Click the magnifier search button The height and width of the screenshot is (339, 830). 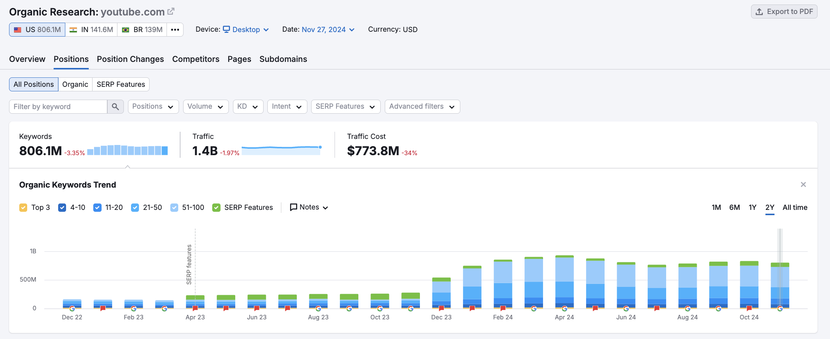click(116, 106)
